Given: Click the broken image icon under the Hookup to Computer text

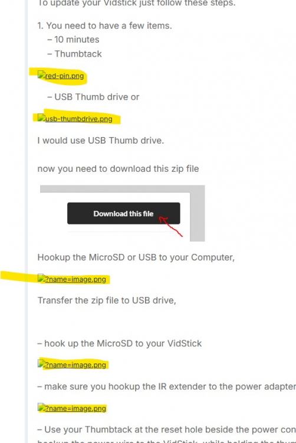Looking at the screenshot, I should coord(41,278).
